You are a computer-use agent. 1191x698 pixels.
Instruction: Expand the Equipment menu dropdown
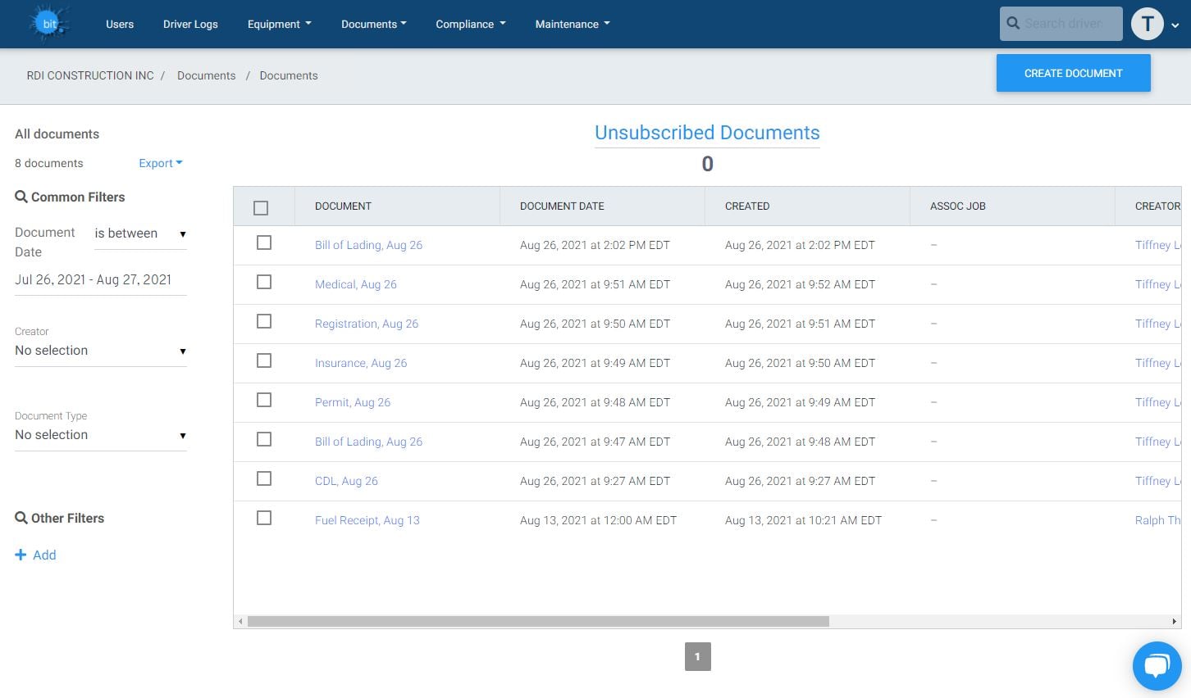[x=279, y=24]
